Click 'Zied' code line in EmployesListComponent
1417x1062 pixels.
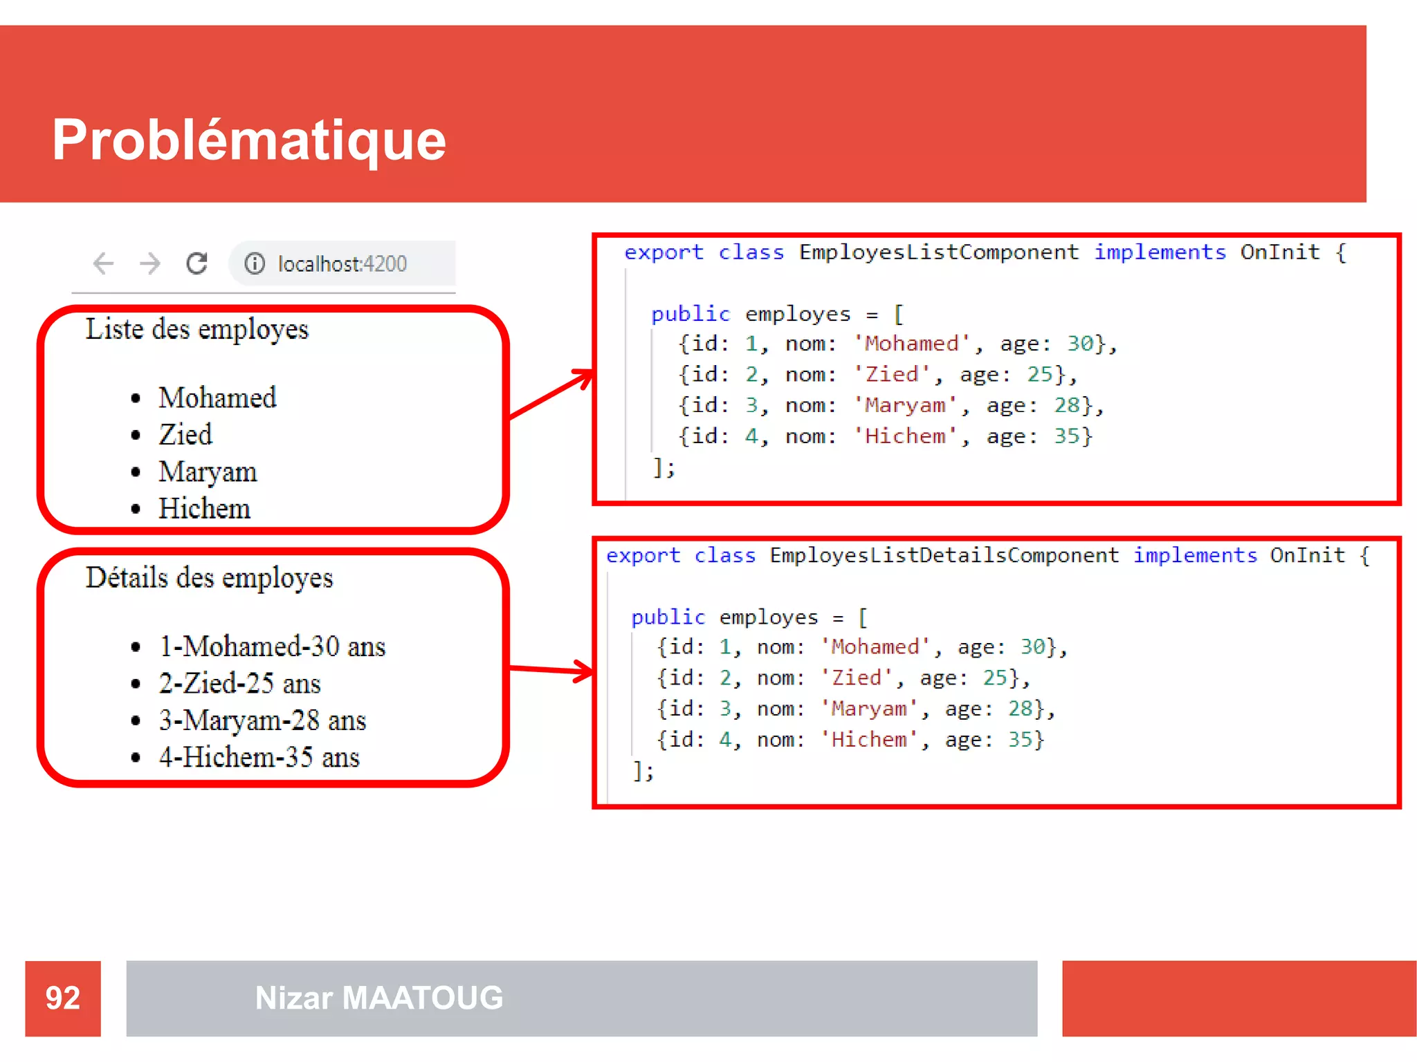pos(877,375)
